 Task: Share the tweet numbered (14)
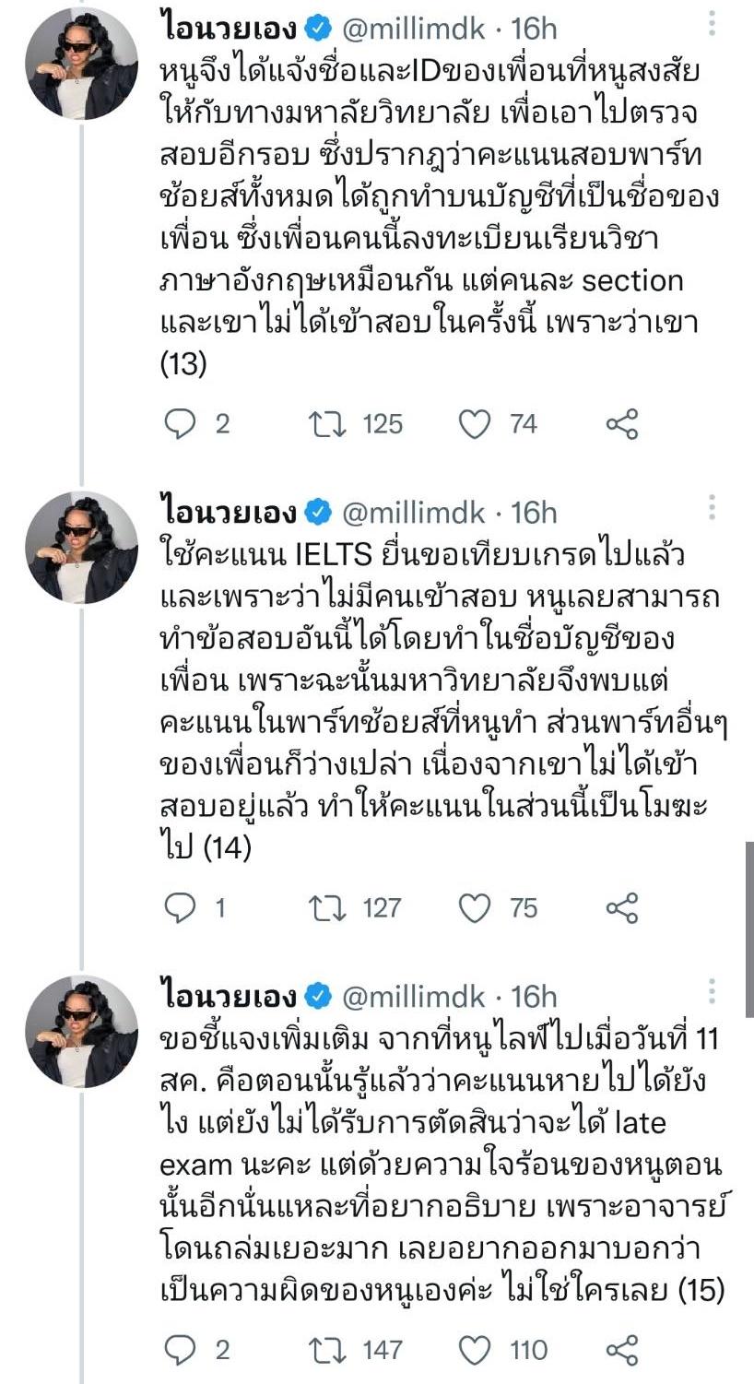(x=621, y=908)
